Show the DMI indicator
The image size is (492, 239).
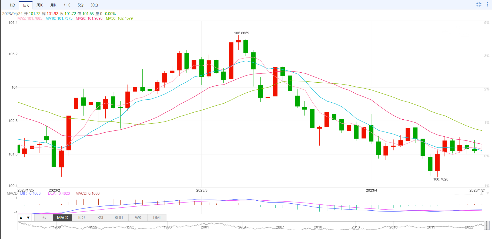[x=157, y=218]
